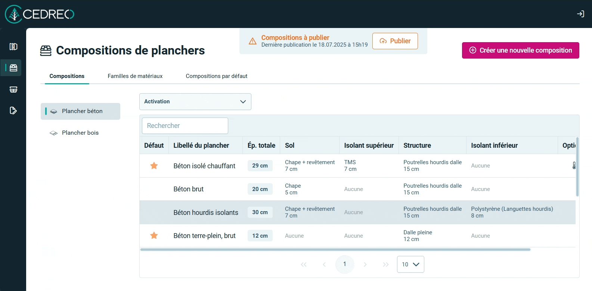Select page 1 in pagination

coord(345,264)
